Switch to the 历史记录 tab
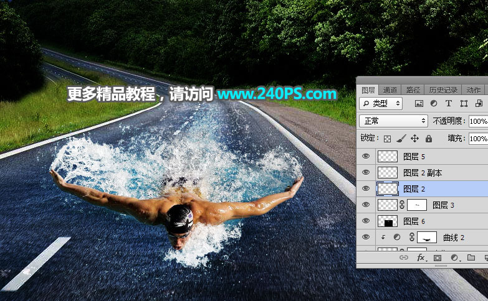 (443, 90)
